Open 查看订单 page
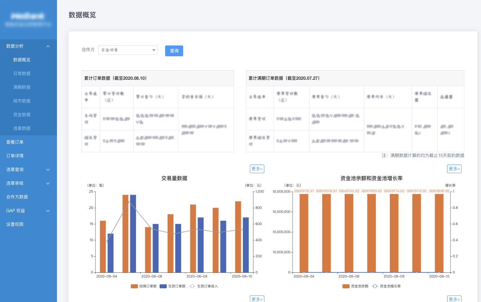Image resolution: width=481 pixels, height=302 pixels. [15, 142]
